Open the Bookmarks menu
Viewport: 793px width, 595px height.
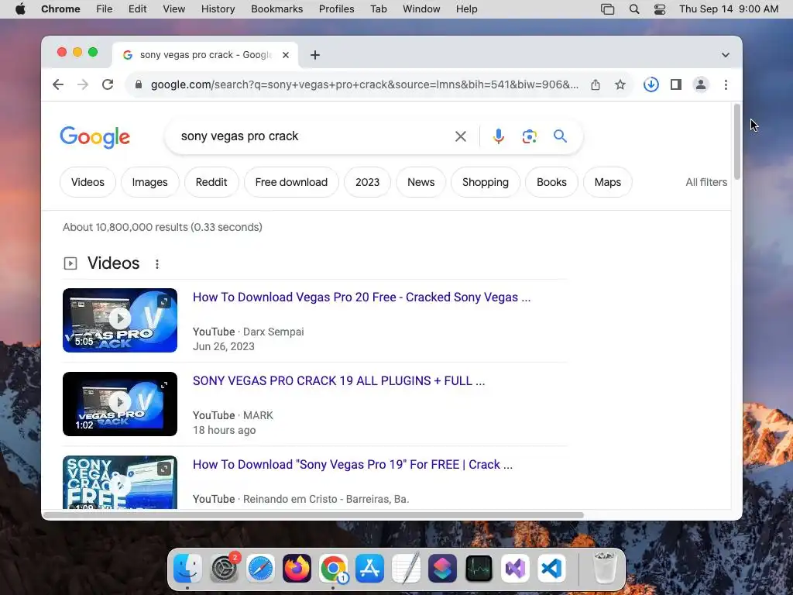276,9
